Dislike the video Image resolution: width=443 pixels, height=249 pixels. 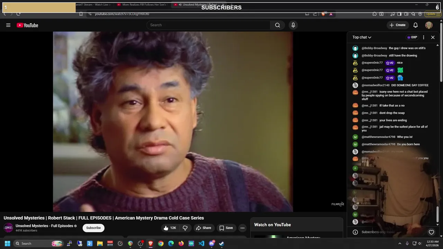coord(185,228)
